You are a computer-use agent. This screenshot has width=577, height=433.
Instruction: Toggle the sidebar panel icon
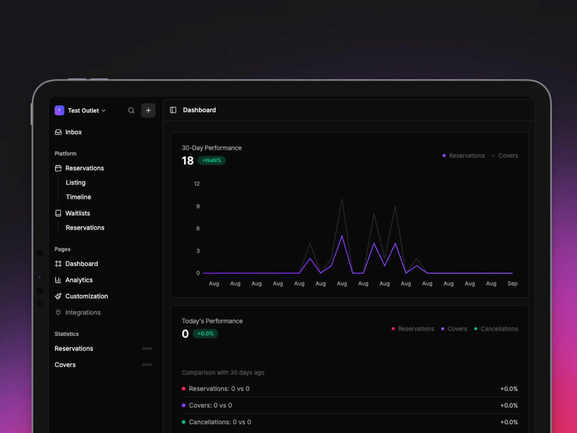(173, 110)
